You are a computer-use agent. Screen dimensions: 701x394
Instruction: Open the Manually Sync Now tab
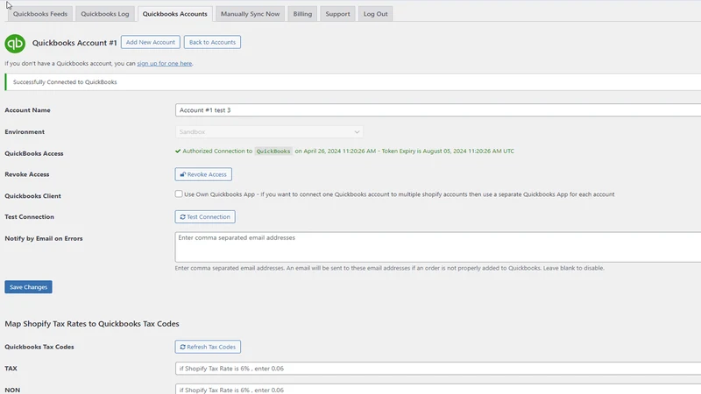click(250, 14)
